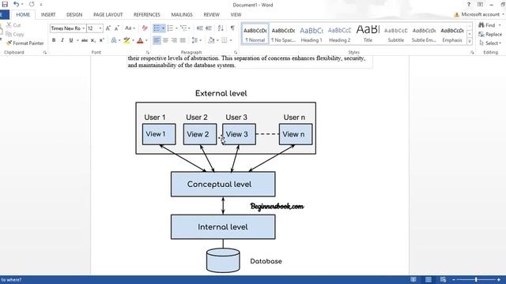Justify the paragraph text
The height and width of the screenshot is (284, 506).
(183, 40)
